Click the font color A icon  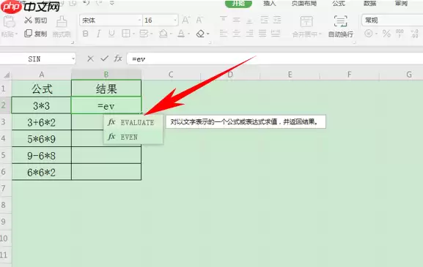point(181,34)
